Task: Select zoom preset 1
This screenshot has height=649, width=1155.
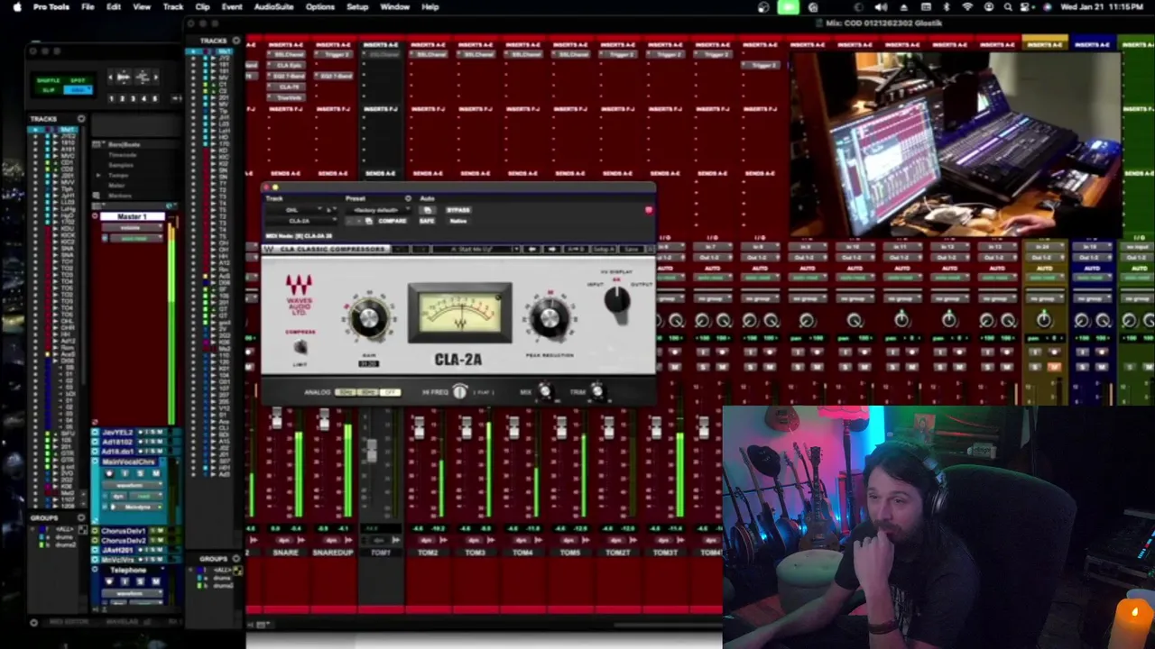Action: coord(111,98)
